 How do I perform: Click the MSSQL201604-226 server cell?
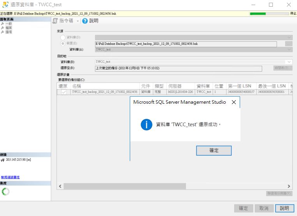point(180,92)
